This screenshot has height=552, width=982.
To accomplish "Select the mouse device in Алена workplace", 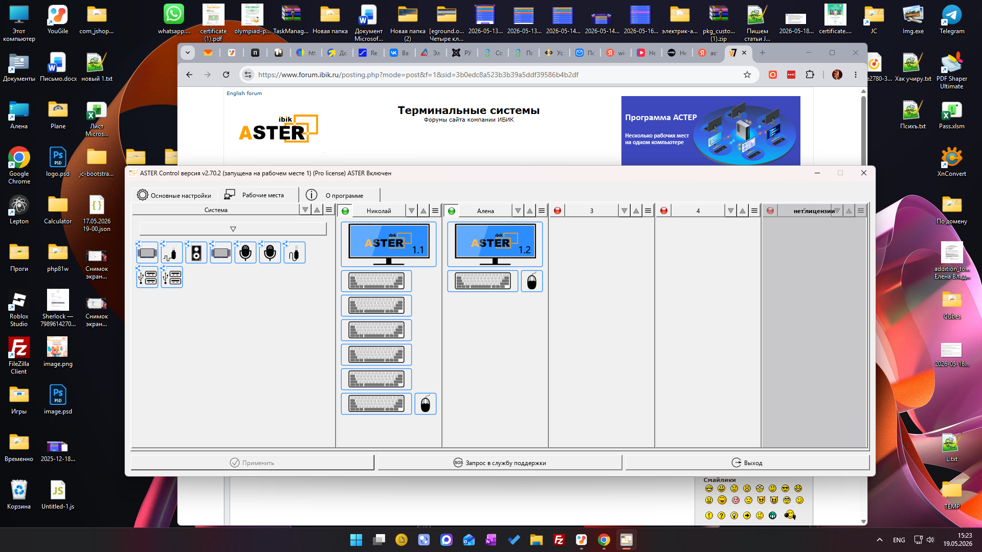I will (532, 281).
